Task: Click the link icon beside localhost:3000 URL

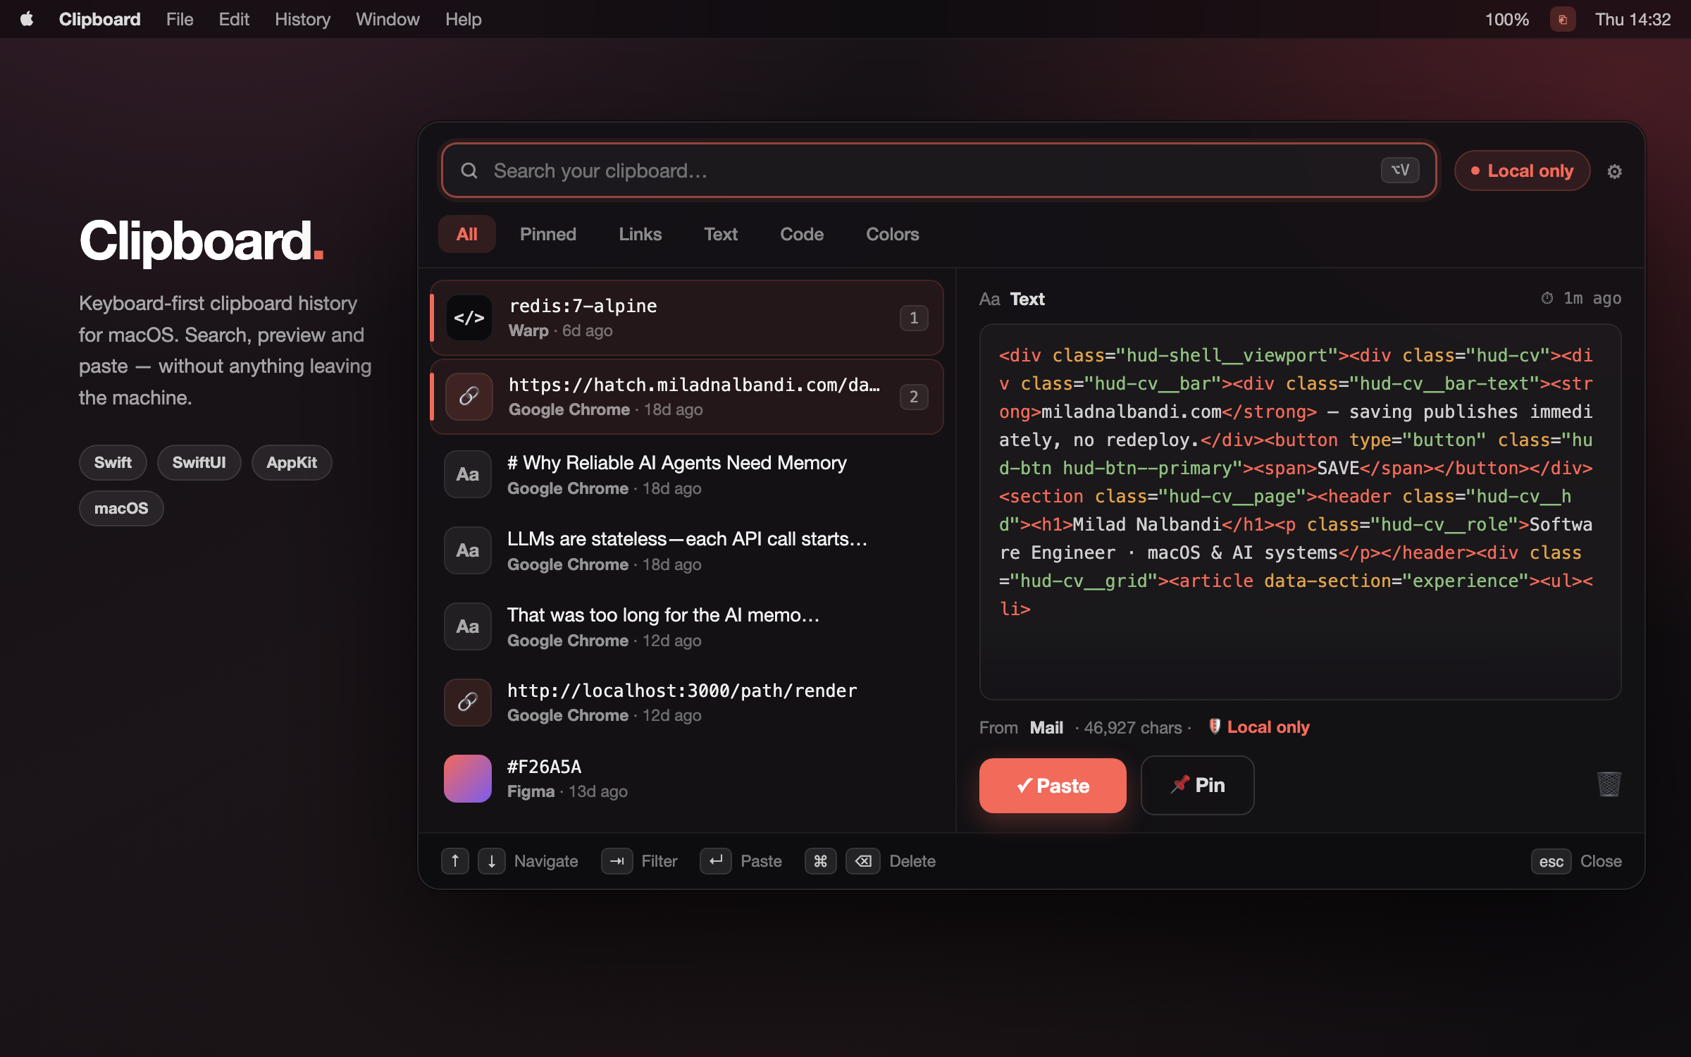Action: coord(468,702)
